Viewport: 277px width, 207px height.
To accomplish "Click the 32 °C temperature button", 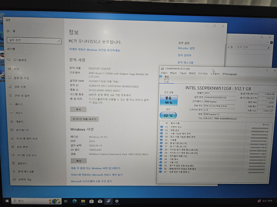I will tap(168, 115).
